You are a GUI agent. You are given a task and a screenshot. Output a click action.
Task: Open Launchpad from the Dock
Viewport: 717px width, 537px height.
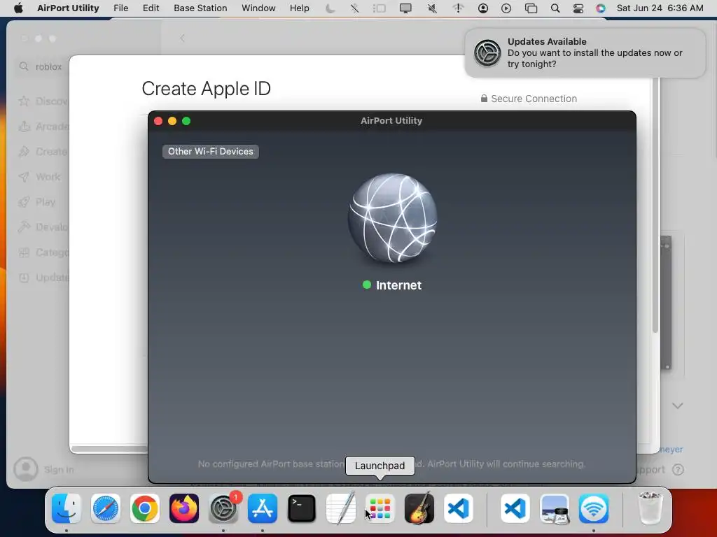tap(380, 508)
